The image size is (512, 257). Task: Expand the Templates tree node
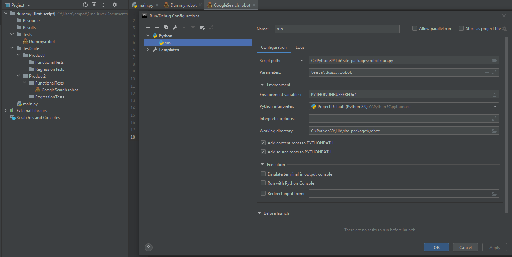click(148, 50)
